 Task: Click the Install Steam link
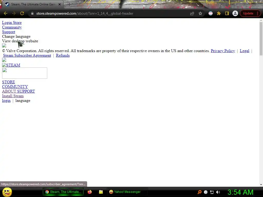point(13,96)
